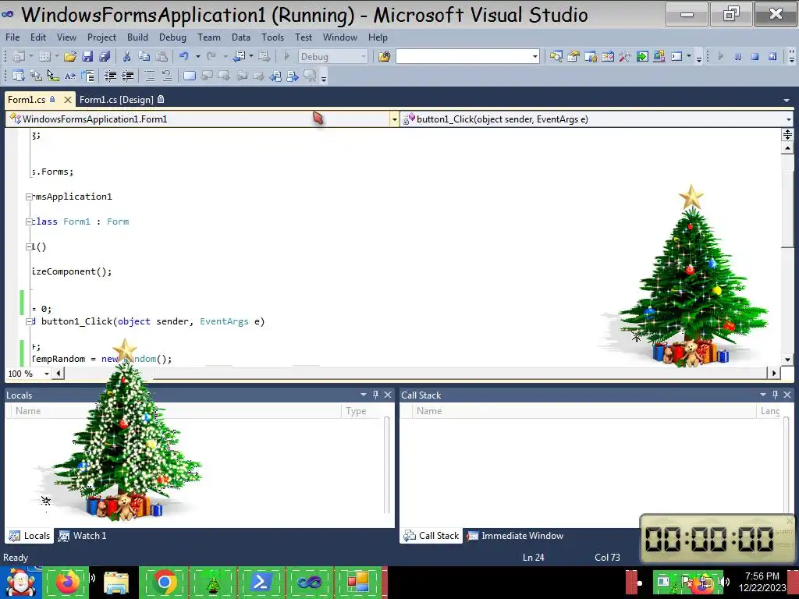Open the Call Stack window position dropdown

coord(763,395)
